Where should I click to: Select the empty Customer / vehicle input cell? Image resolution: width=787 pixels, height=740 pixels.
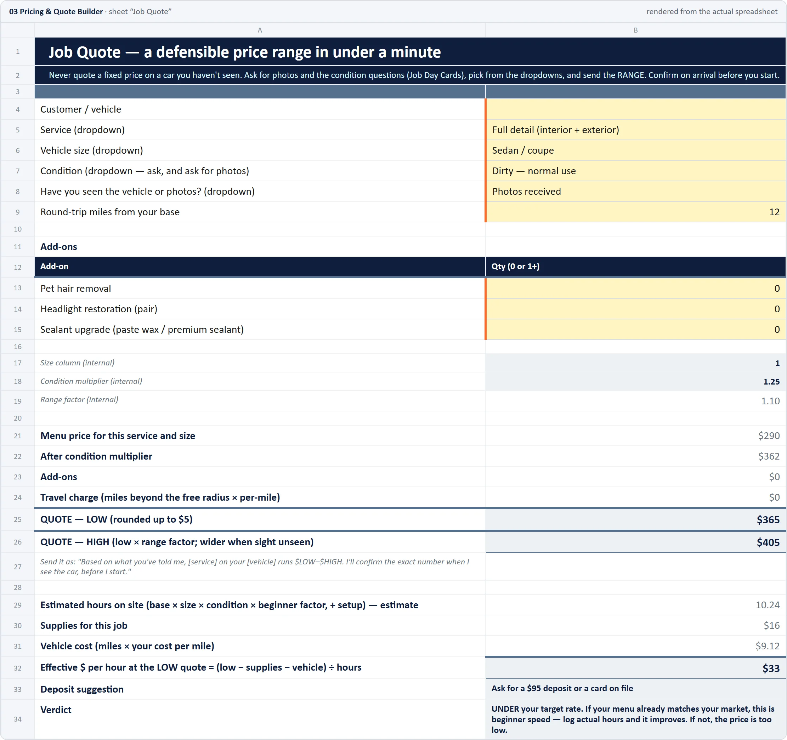[636, 109]
